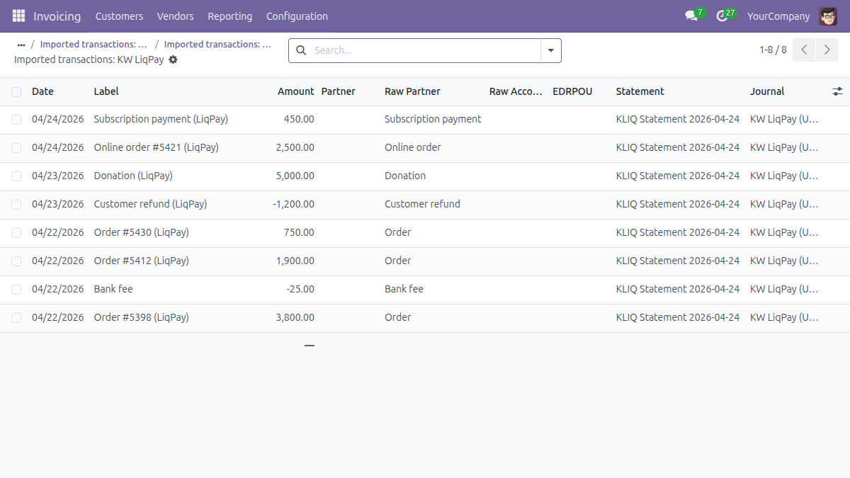Sort by the Journal column header
Screen dimensions: 850x478
767,91
